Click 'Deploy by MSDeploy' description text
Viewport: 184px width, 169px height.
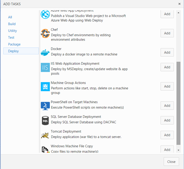coord(89,71)
